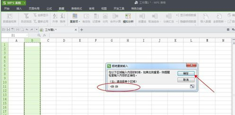
Task: Click the Open folder quick-access icon
Action: click(4, 30)
